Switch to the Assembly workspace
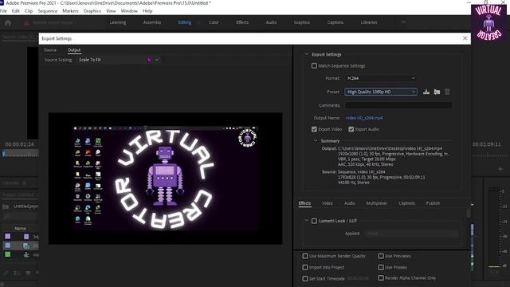The height and width of the screenshot is (287, 510). (x=152, y=22)
